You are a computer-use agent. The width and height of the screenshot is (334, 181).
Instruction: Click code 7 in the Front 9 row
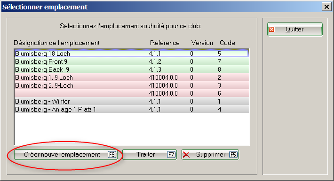click(x=219, y=61)
